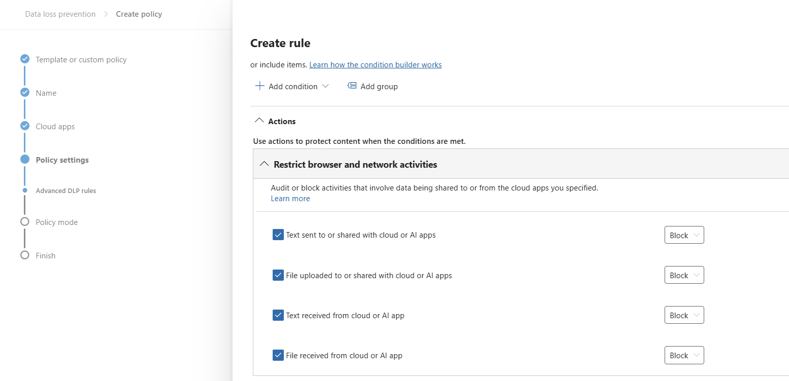Click the Policy settings step circle
This screenshot has height=381, width=789.
25,159
